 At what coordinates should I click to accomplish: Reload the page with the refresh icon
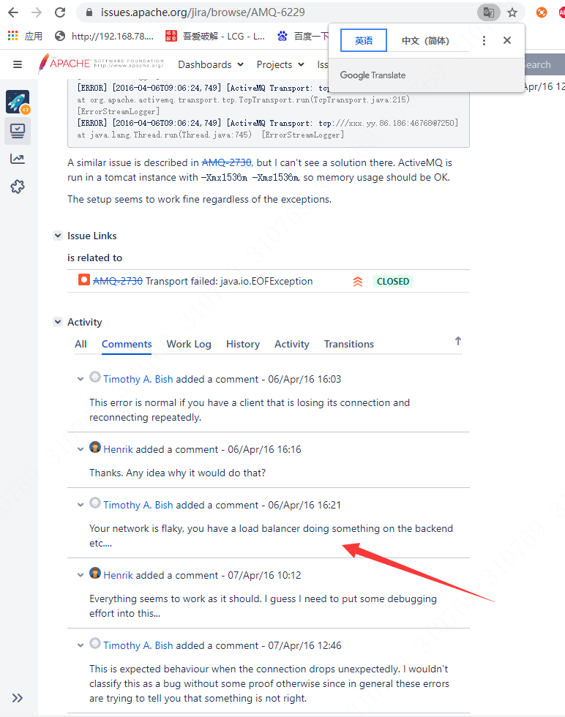(60, 12)
